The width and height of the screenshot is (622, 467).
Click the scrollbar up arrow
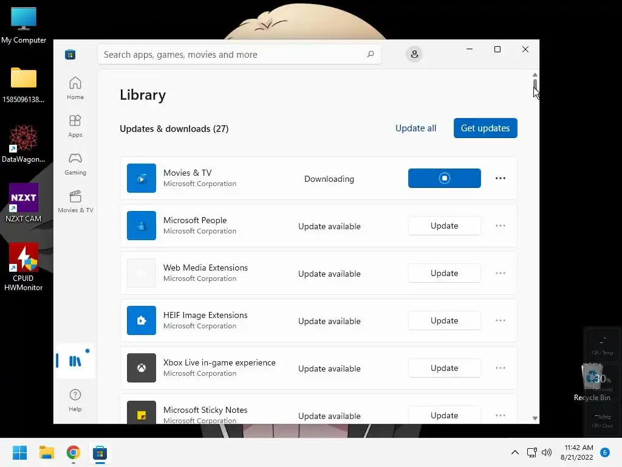point(535,75)
